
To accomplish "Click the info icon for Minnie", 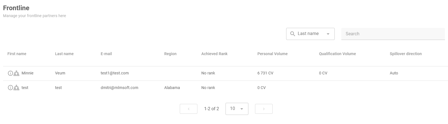I will [10, 73].
